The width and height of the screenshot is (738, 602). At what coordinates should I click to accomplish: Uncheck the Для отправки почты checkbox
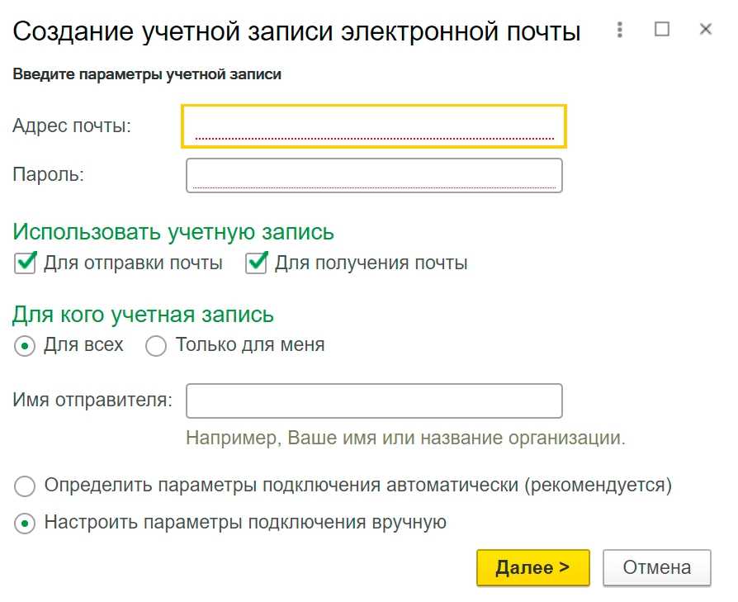tap(25, 263)
